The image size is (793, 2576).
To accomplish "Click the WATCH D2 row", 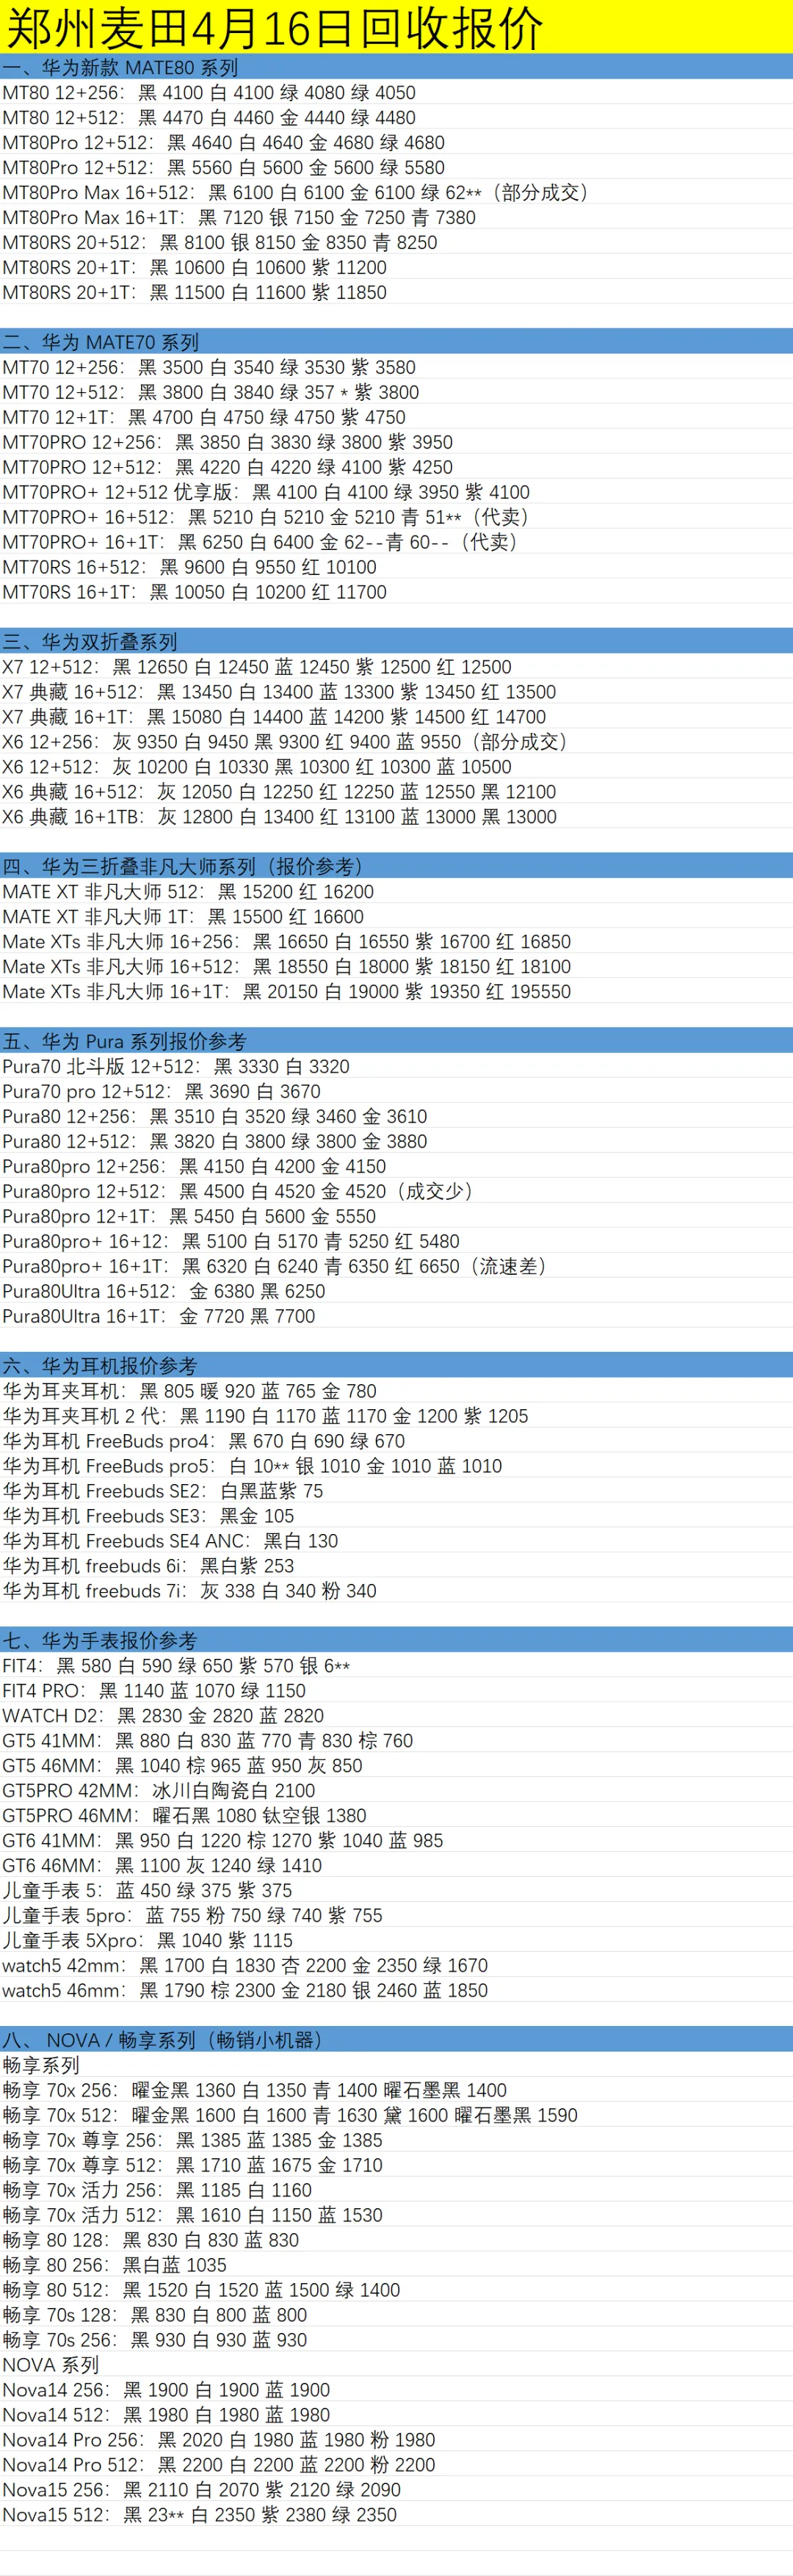I will coord(396,1715).
